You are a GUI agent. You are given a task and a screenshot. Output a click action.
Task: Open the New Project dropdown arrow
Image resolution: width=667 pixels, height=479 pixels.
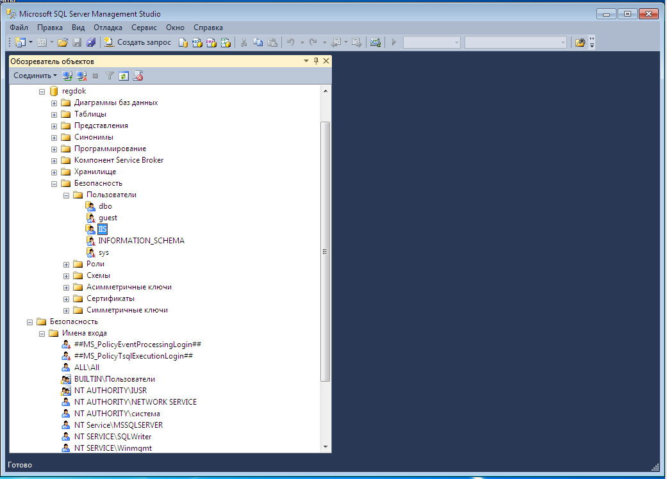[31, 42]
